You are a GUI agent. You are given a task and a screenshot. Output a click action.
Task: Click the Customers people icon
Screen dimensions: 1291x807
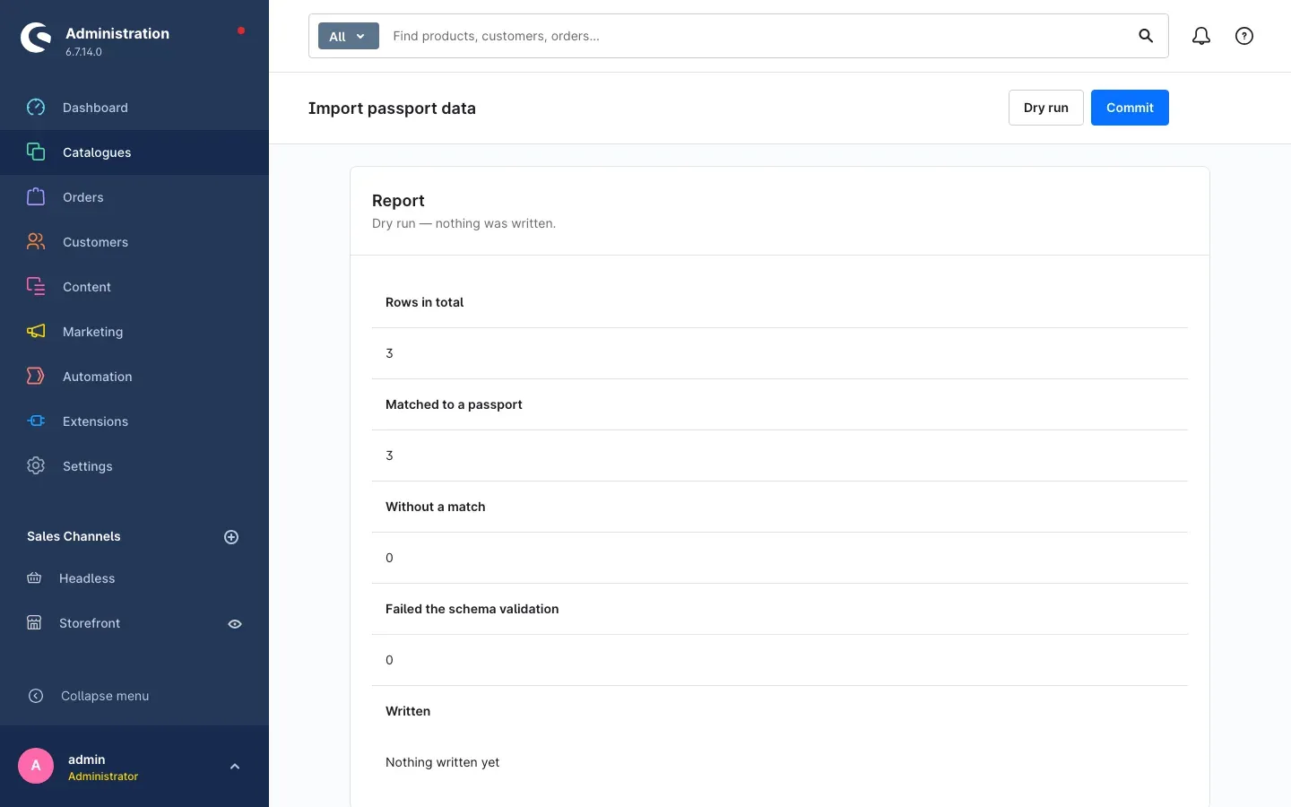36,242
